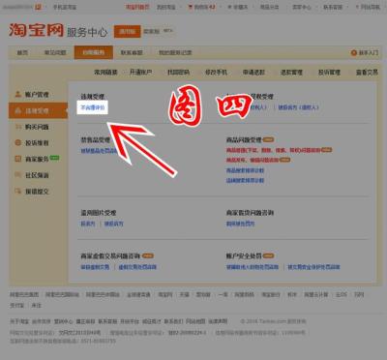The height and width of the screenshot is (360, 387).
Task: Switch to the 首页 tab
Action: (x=22, y=52)
